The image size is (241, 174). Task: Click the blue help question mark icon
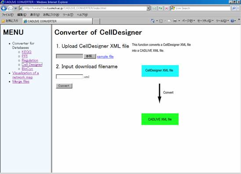(x=232, y=21)
